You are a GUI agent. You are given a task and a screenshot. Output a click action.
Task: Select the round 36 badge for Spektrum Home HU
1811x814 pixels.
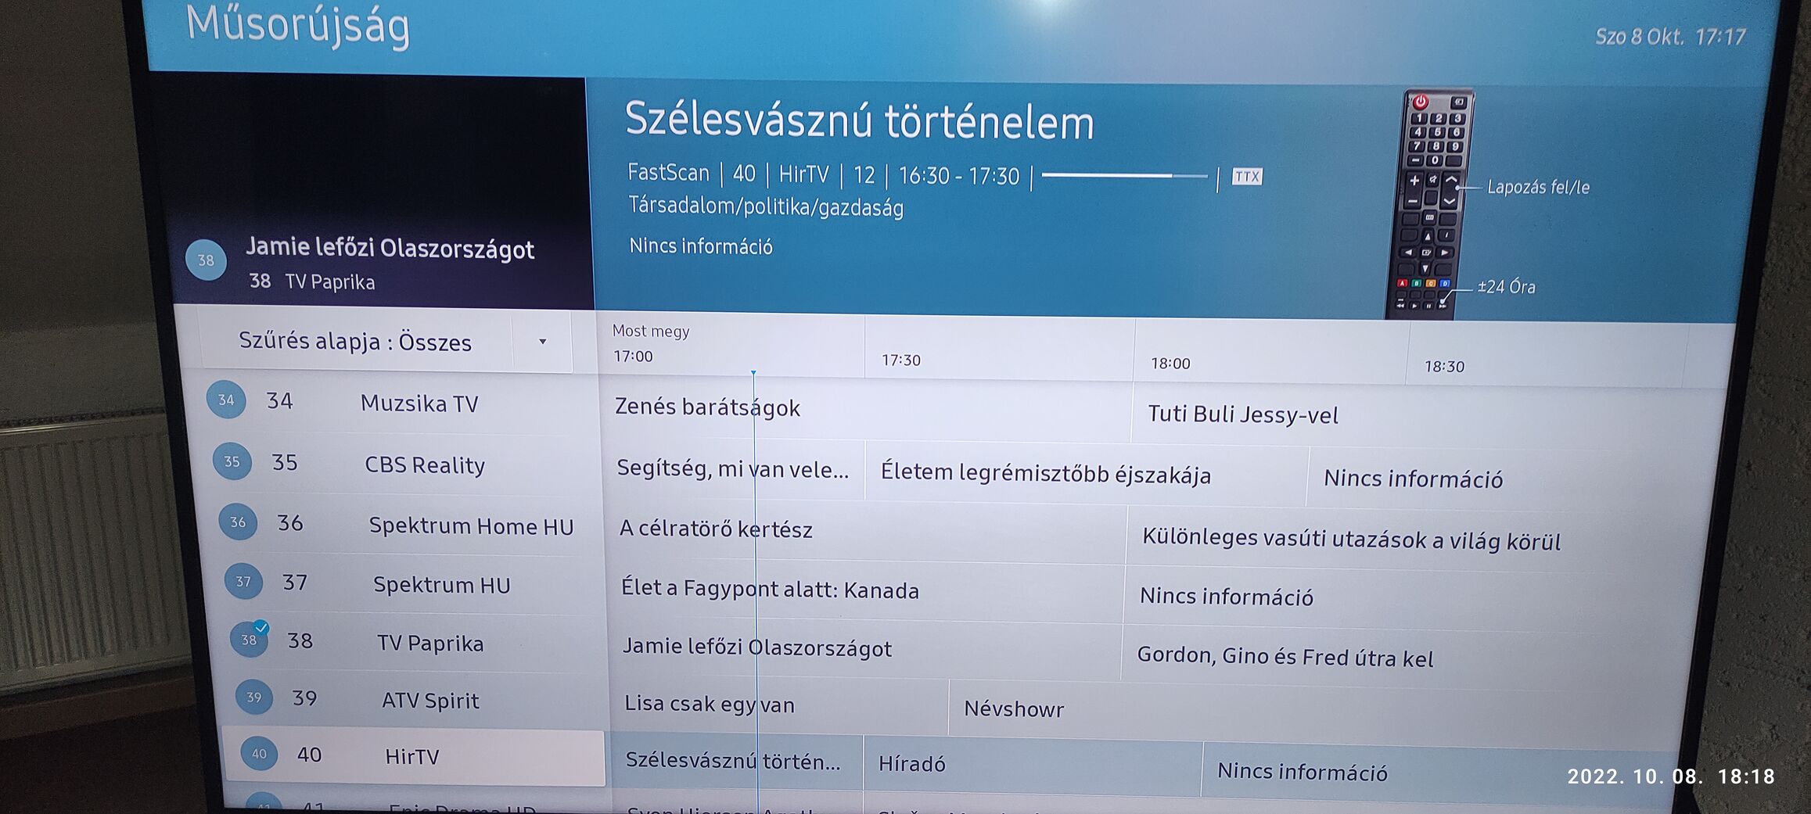[238, 522]
